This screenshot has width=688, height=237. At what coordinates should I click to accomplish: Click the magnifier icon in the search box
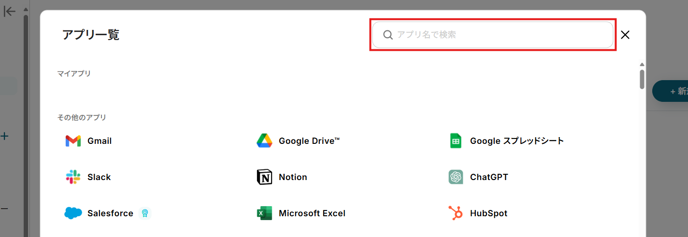387,35
